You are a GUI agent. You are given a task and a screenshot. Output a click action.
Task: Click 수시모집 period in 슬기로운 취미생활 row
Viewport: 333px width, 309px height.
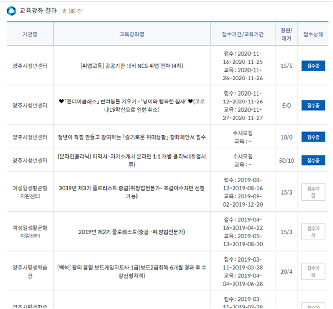243,133
